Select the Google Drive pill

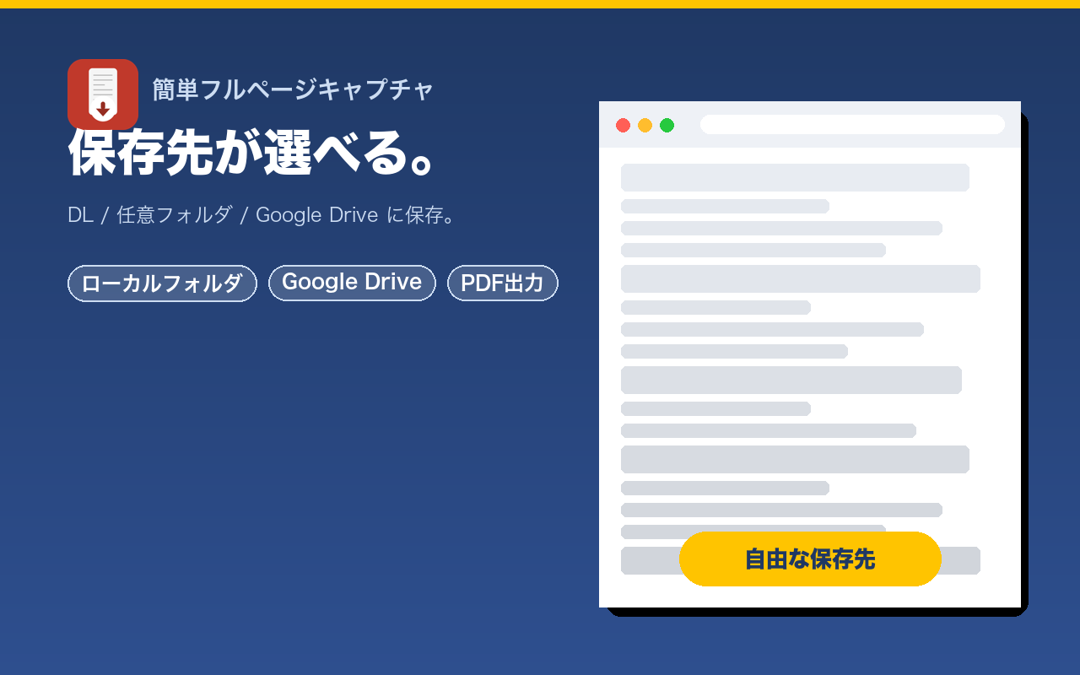click(352, 283)
